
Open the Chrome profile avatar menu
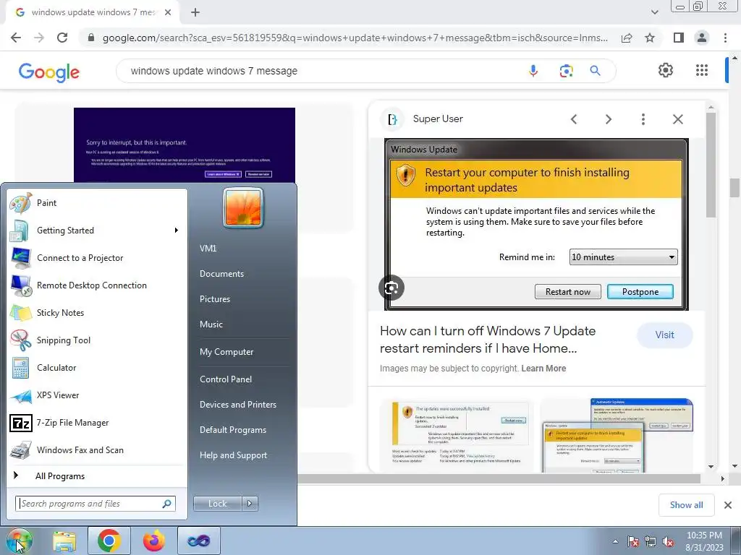click(702, 38)
